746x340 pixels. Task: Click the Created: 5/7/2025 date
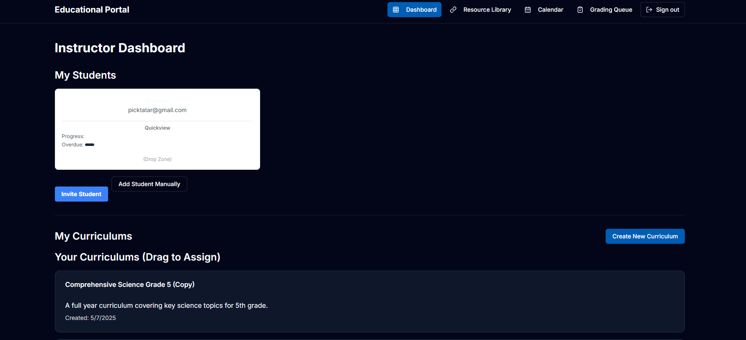tap(90, 318)
